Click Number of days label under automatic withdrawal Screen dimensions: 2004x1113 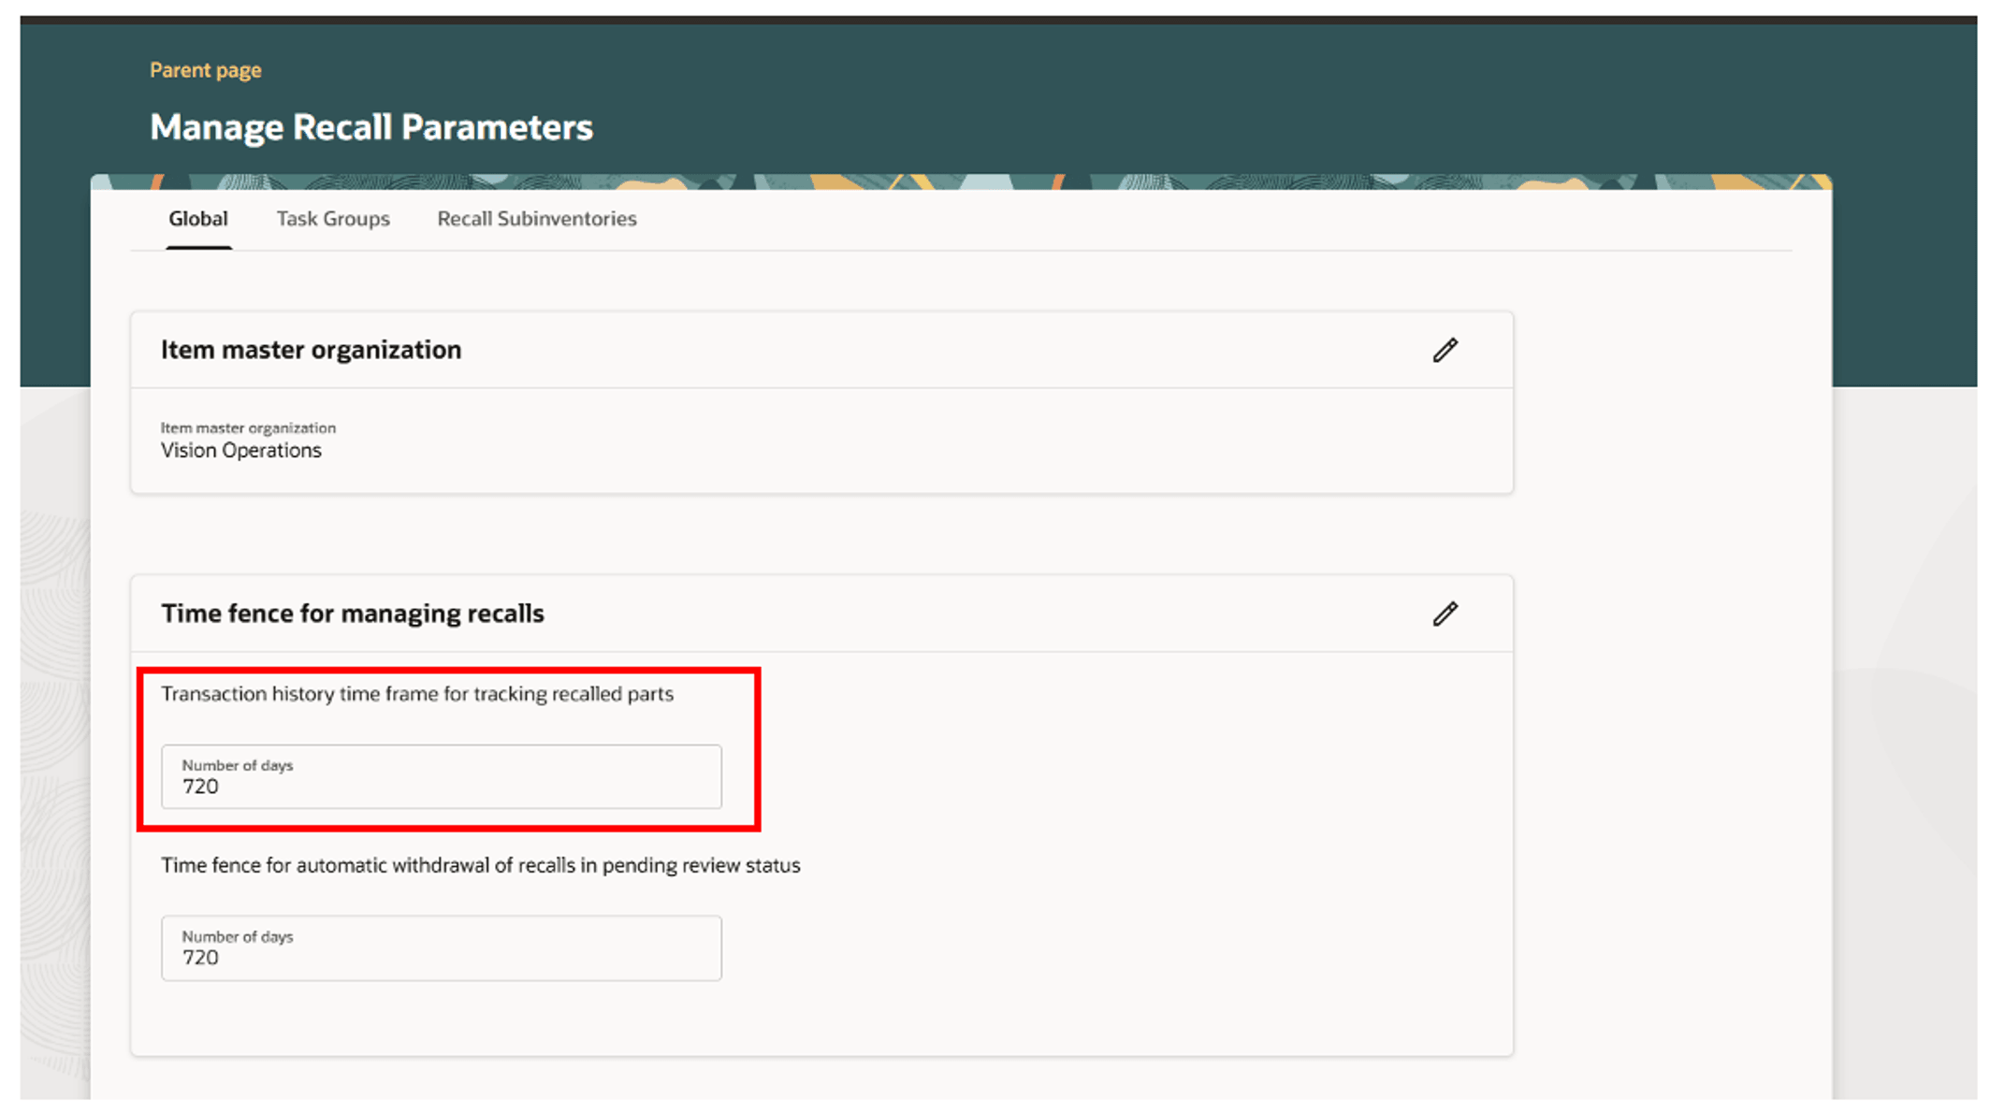(237, 936)
